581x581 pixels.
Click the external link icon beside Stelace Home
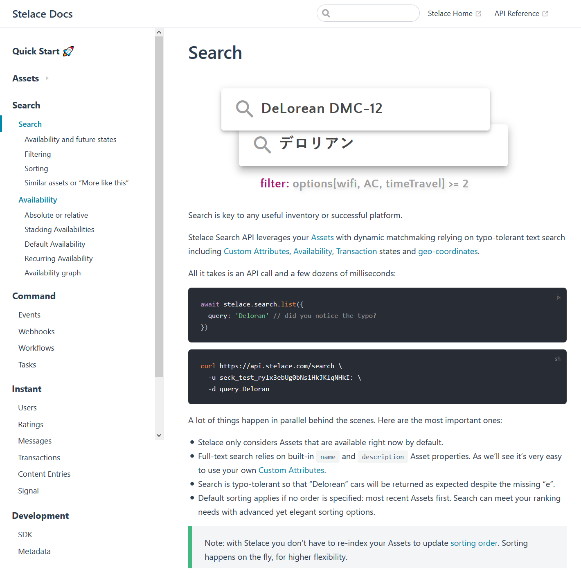478,14
